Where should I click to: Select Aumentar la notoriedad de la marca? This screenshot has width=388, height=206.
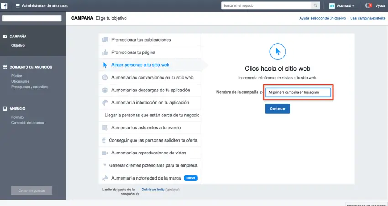pyautogui.click(x=150, y=178)
